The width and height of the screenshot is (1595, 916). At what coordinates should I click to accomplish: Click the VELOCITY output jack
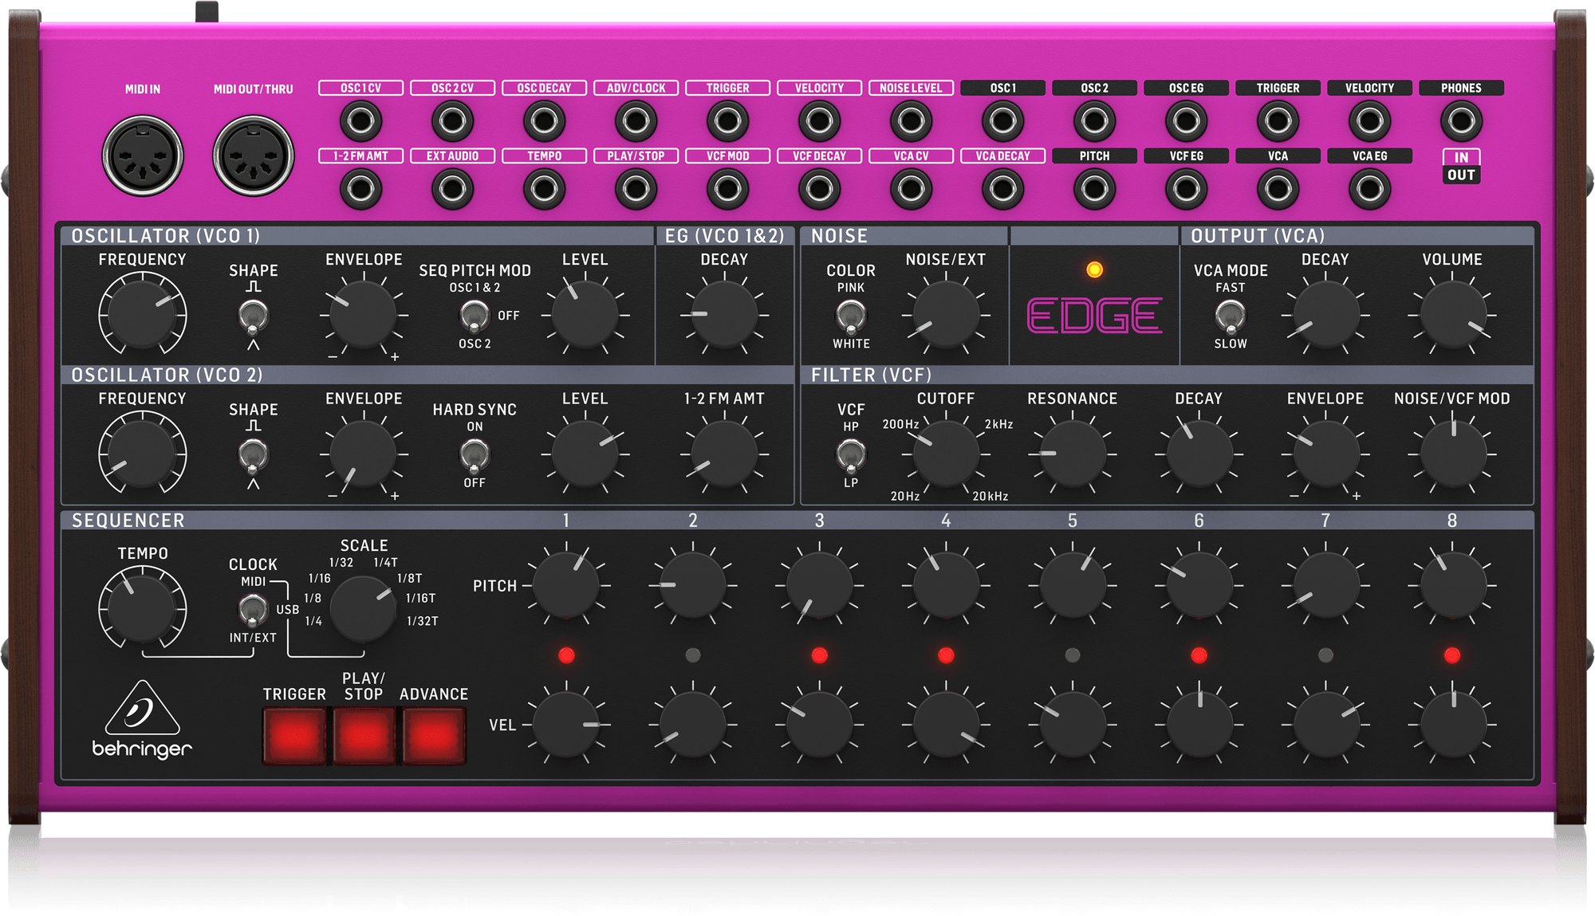point(1369,121)
